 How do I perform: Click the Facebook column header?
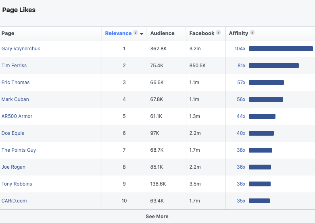coord(202,33)
